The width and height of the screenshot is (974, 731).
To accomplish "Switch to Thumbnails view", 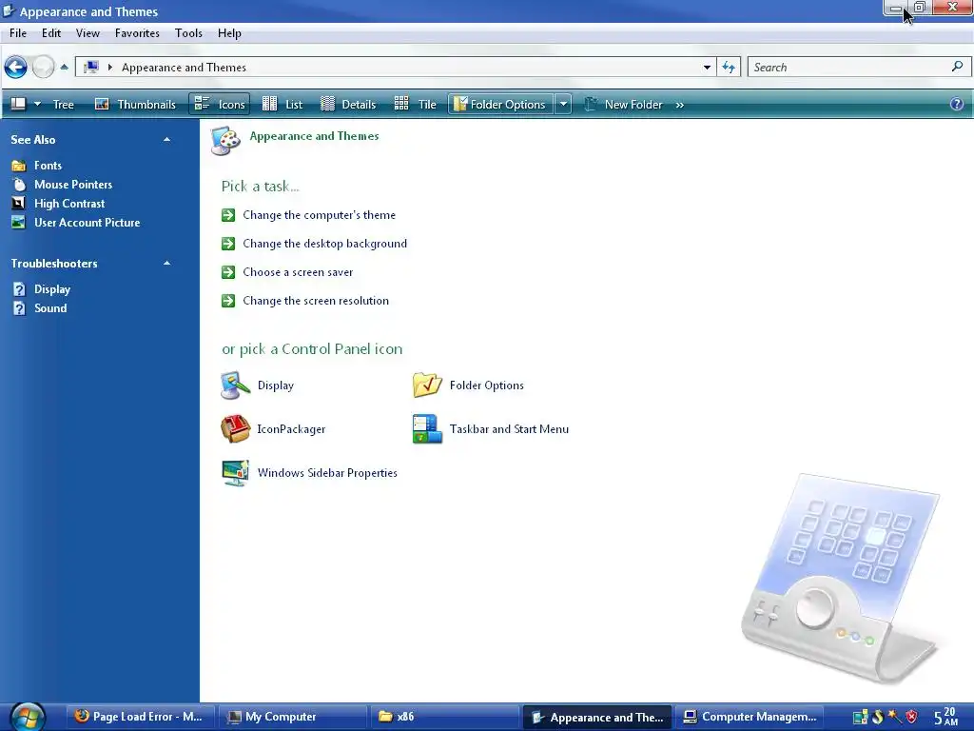I will point(135,105).
